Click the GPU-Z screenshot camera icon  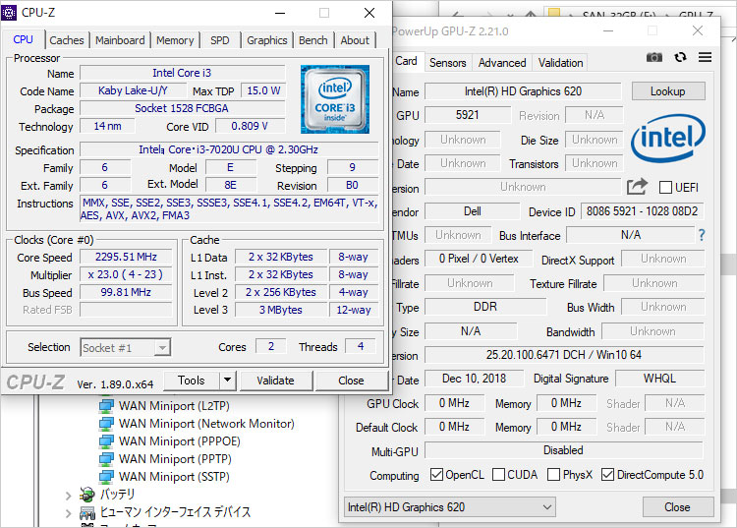point(654,58)
